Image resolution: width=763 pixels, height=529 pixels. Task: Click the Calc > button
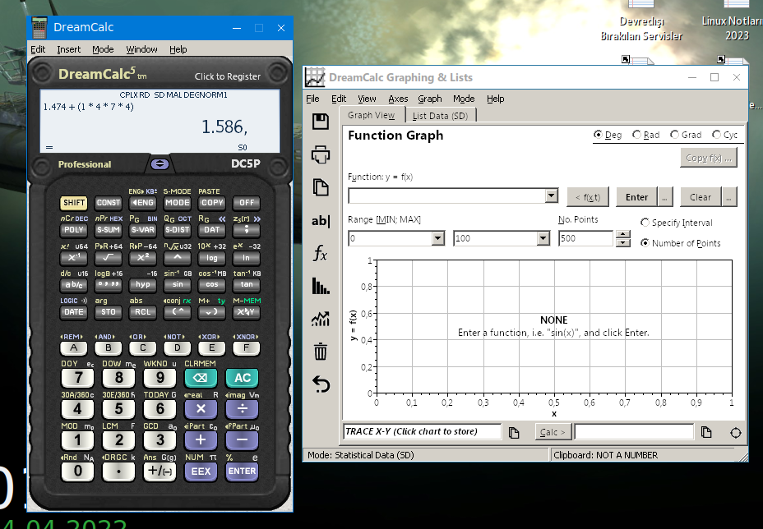(553, 432)
